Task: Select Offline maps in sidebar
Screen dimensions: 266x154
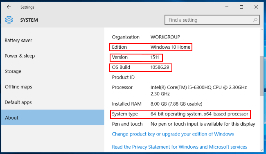Action: click(x=18, y=87)
